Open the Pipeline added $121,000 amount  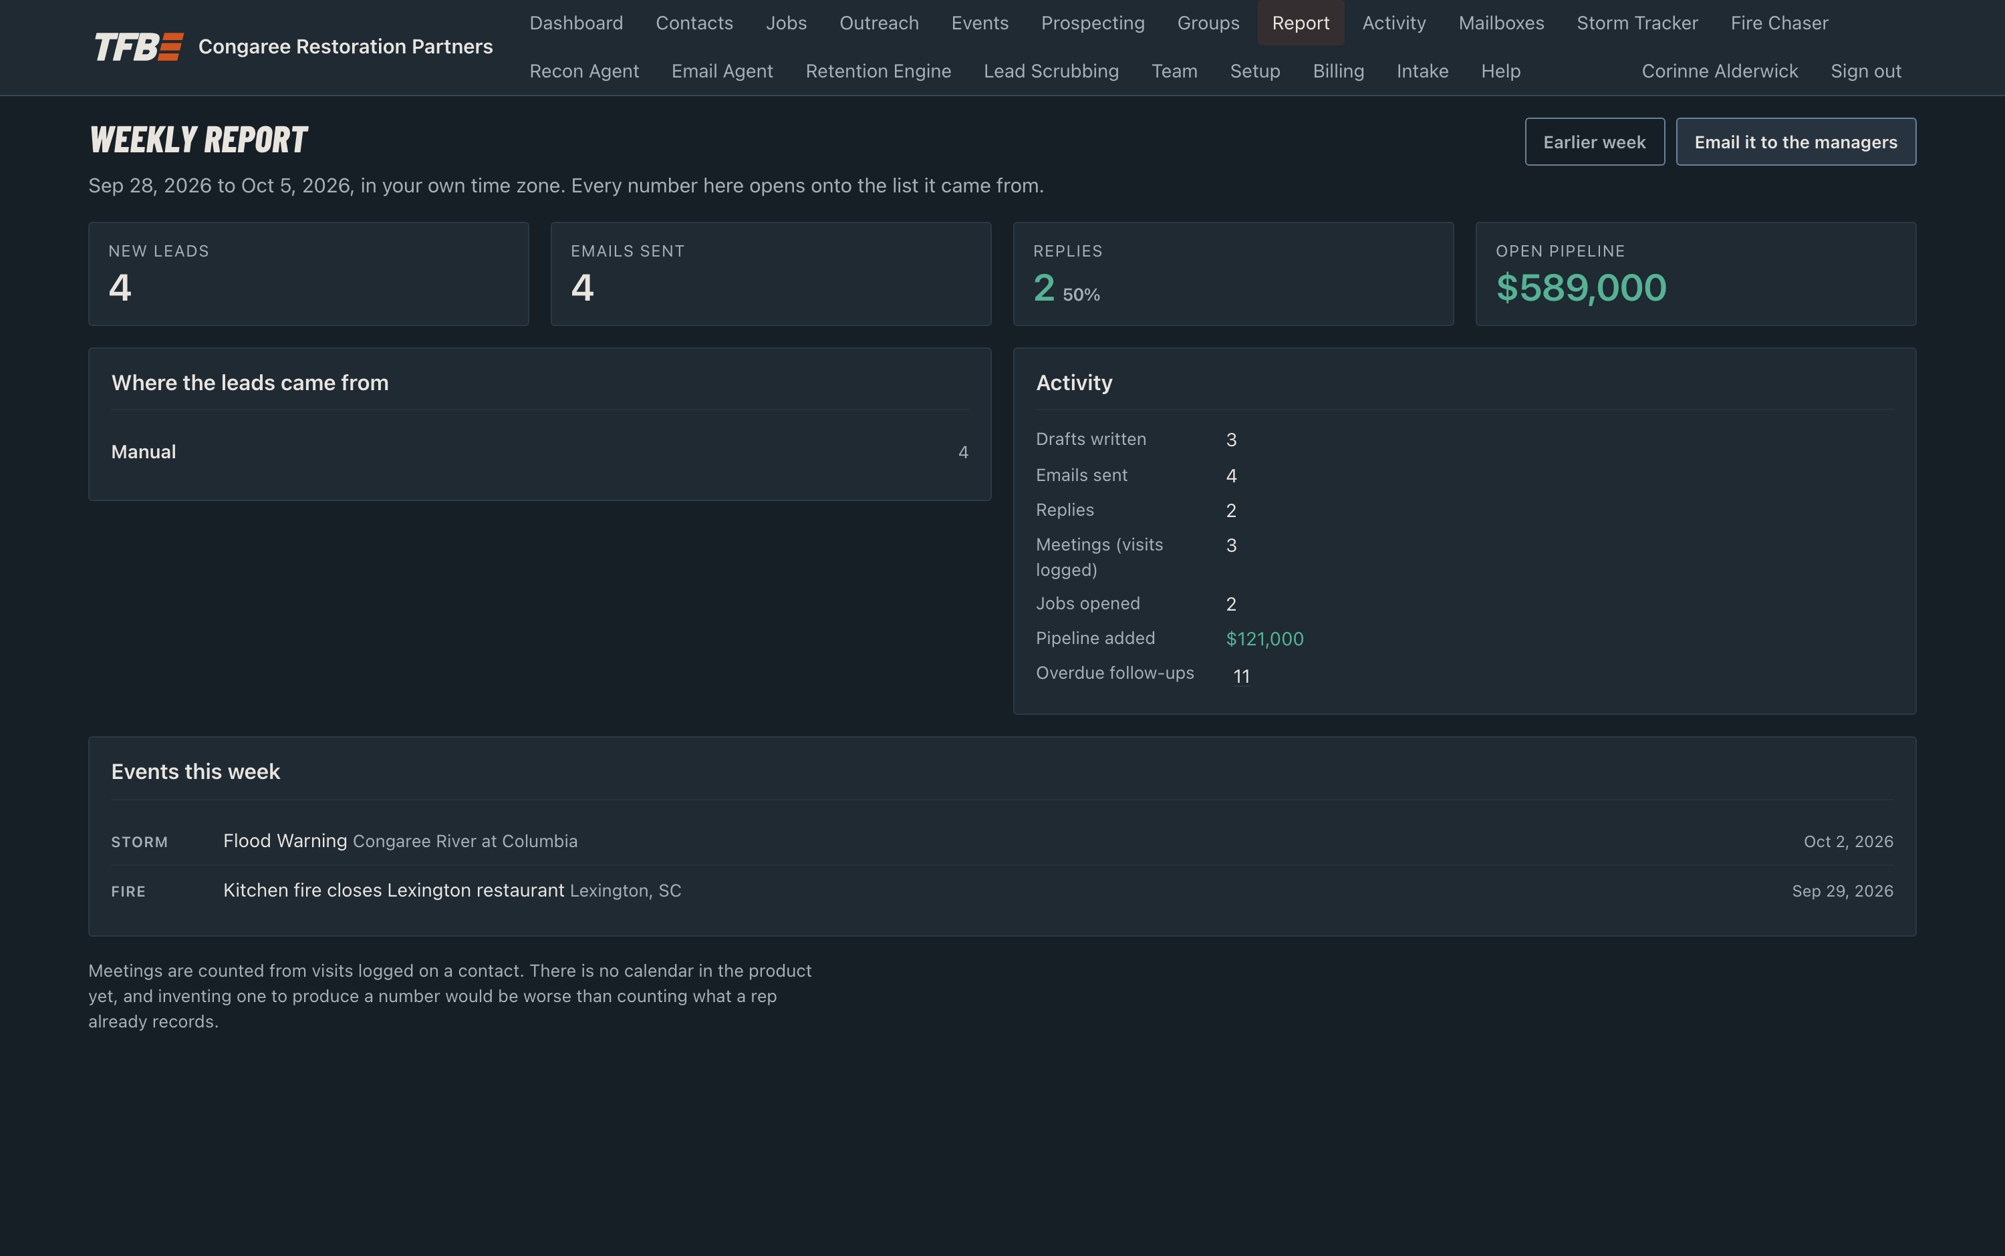(x=1264, y=639)
